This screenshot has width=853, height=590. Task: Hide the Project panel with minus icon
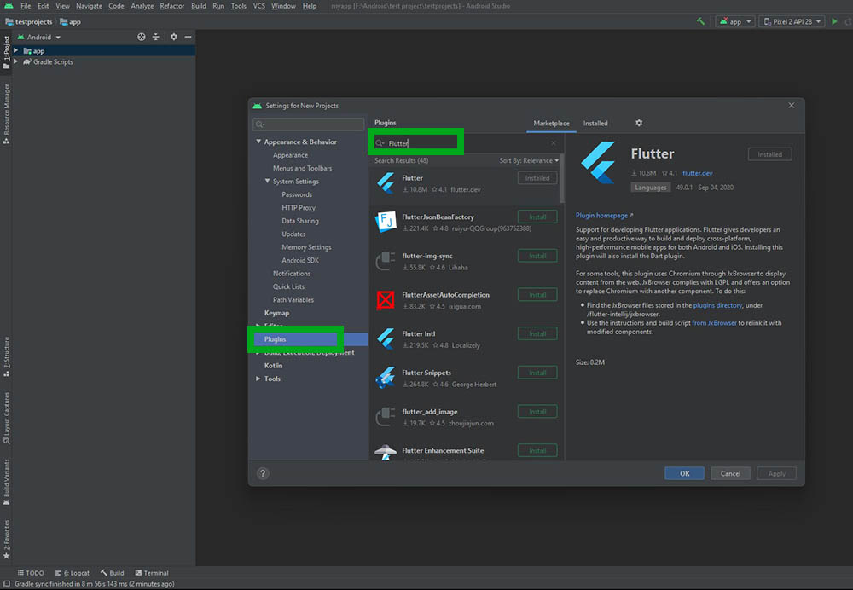click(188, 38)
